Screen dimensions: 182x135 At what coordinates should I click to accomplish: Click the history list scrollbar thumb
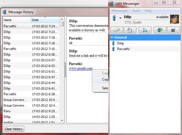click(x=62, y=24)
